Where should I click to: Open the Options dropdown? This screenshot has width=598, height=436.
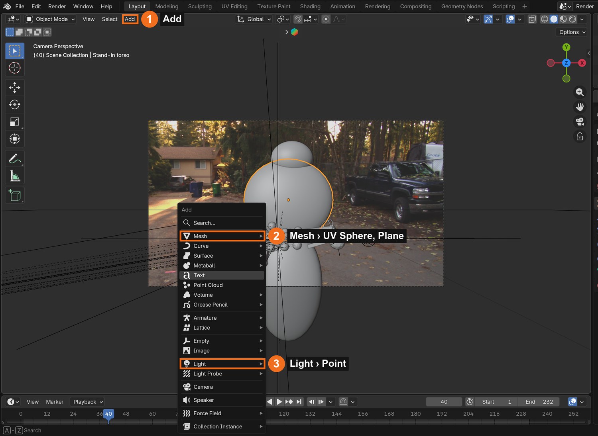[571, 32]
